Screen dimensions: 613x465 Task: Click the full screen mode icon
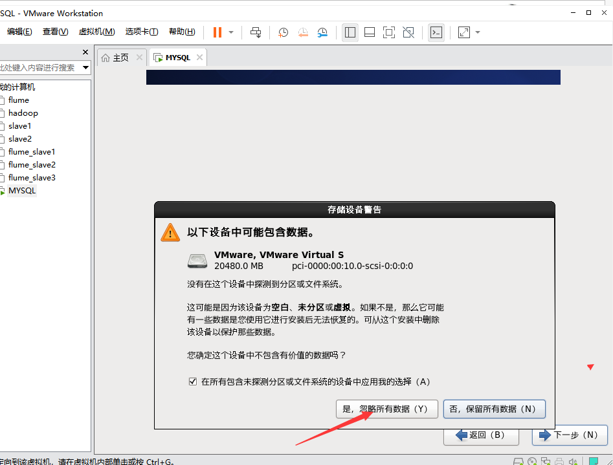pos(389,32)
